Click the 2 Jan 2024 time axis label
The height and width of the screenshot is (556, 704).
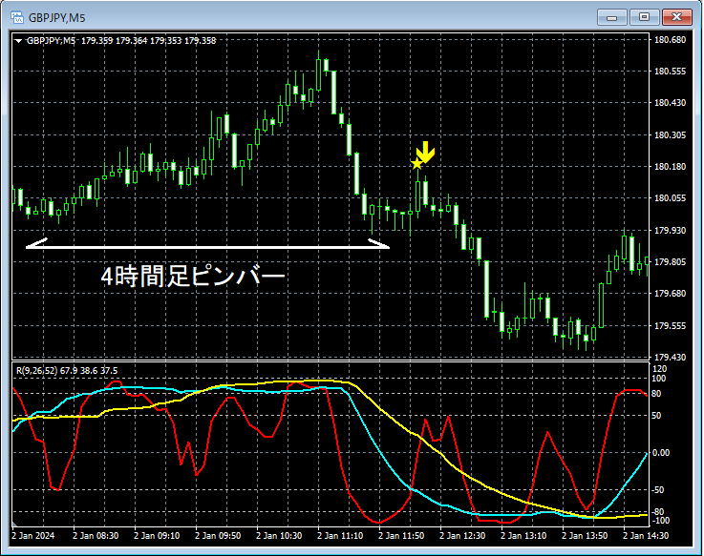click(x=33, y=536)
